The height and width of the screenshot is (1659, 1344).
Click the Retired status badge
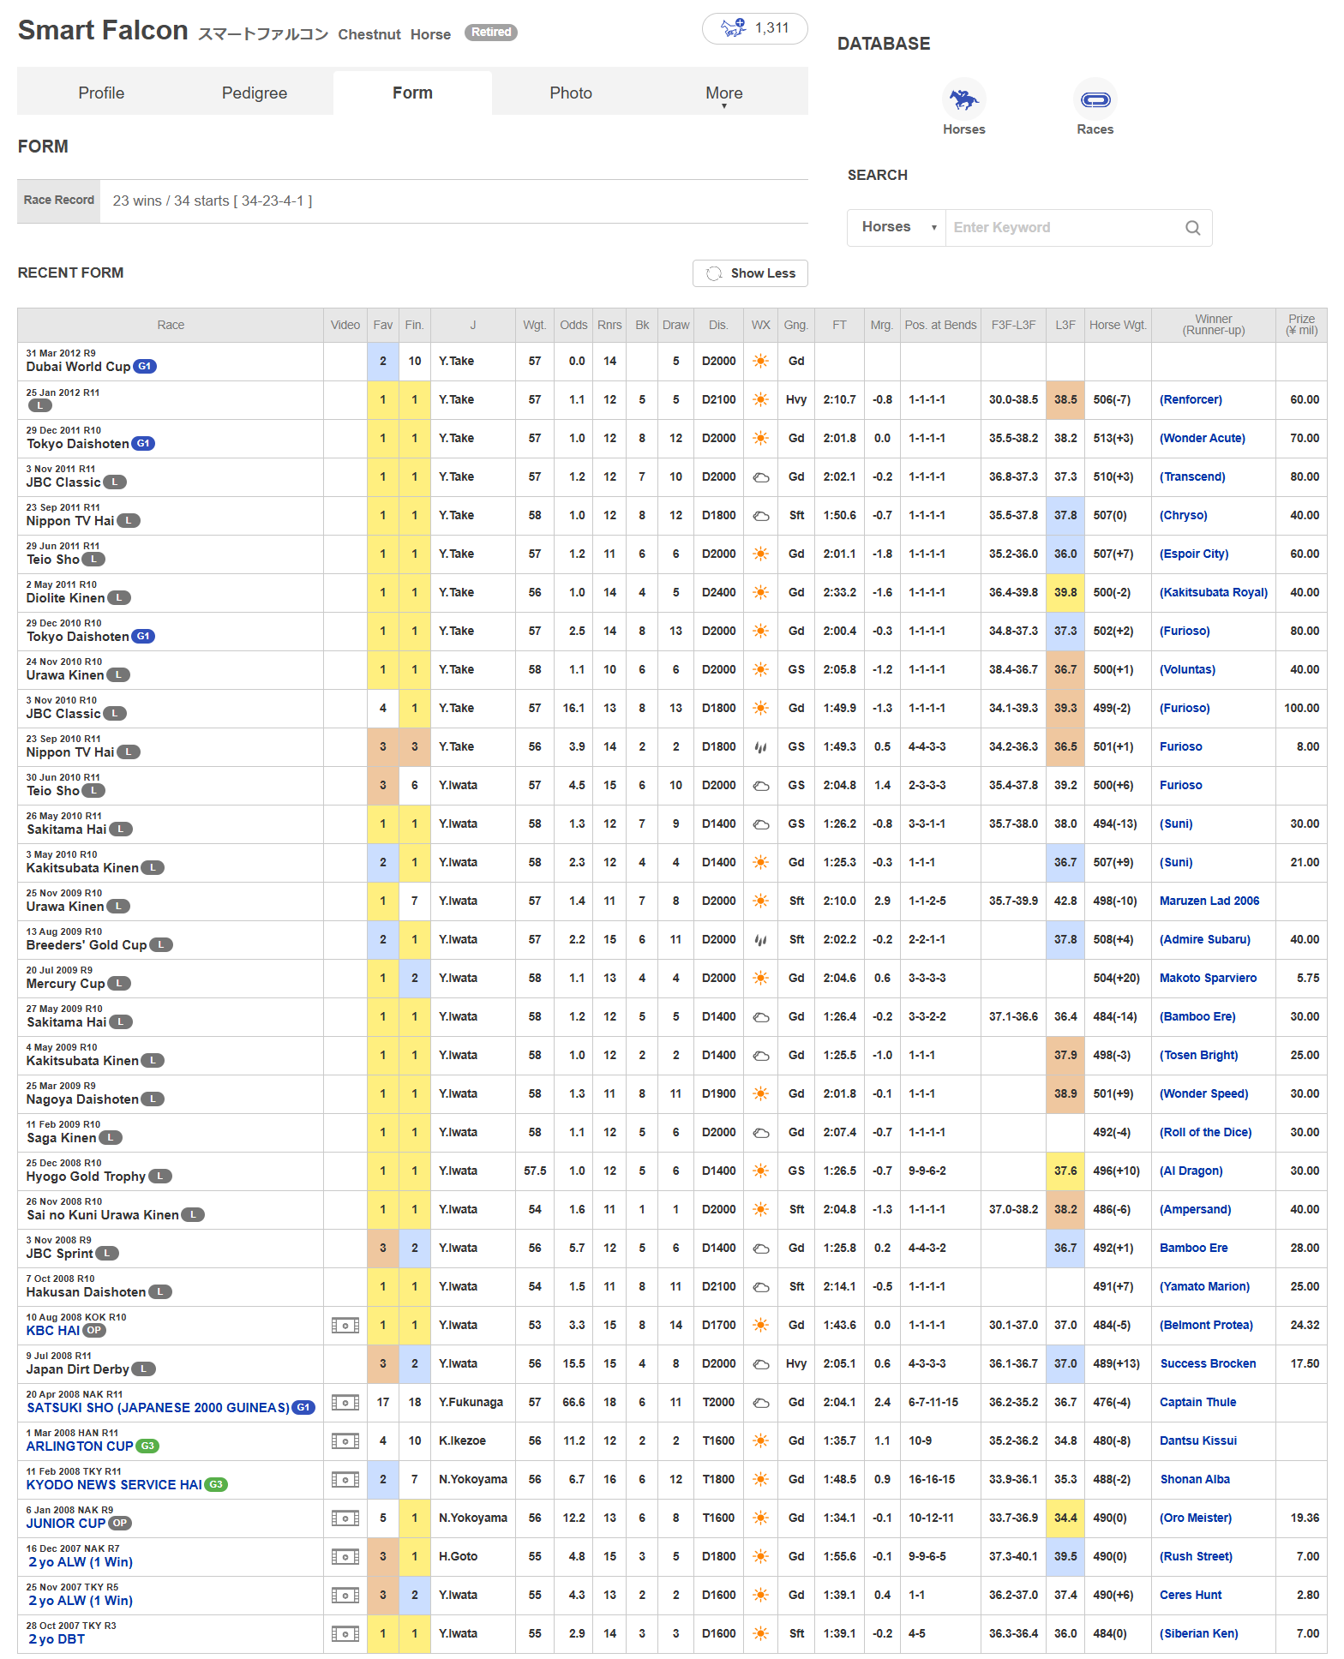pos(491,33)
